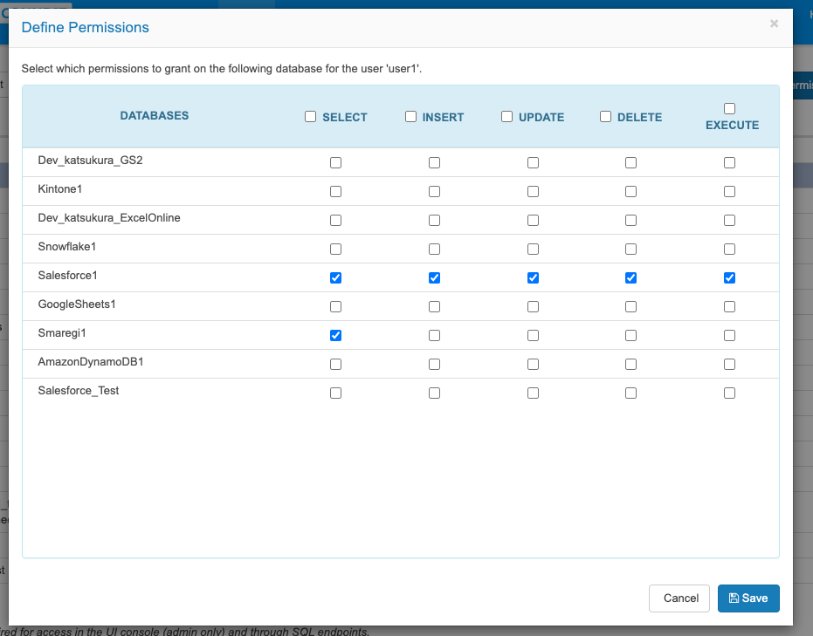
Task: Uncheck EXECUTE permission for Salesforce1
Action: pyautogui.click(x=729, y=278)
